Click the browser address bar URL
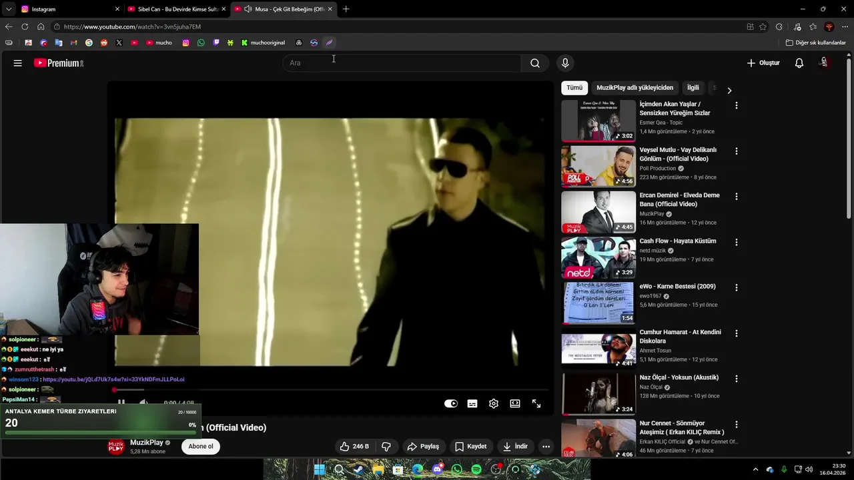The image size is (854, 480). (x=132, y=27)
